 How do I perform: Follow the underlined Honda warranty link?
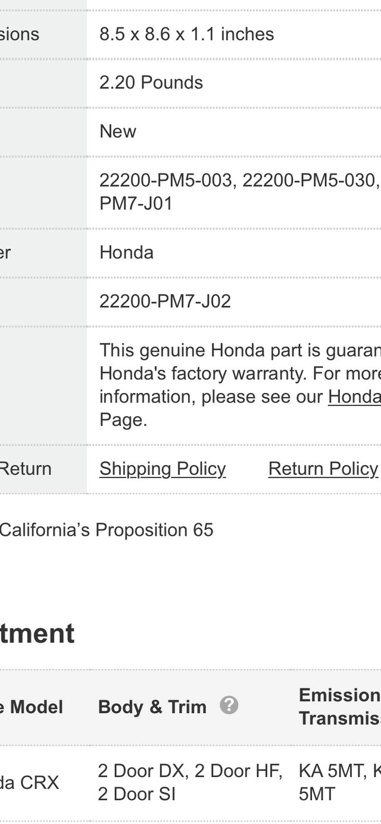coord(355,397)
